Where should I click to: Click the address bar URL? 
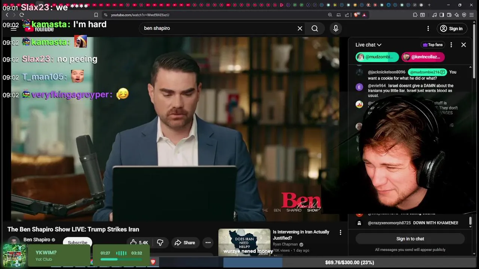coord(140,15)
